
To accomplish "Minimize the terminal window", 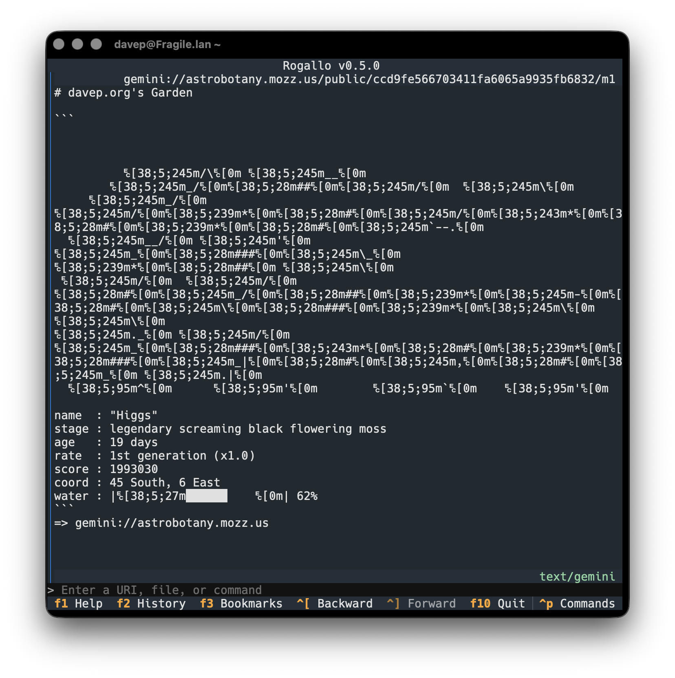I will point(77,44).
